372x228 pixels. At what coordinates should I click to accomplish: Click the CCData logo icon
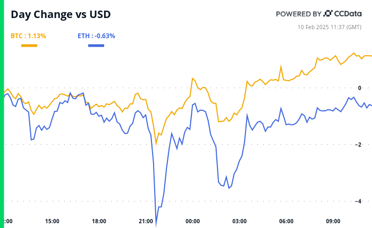(328, 13)
